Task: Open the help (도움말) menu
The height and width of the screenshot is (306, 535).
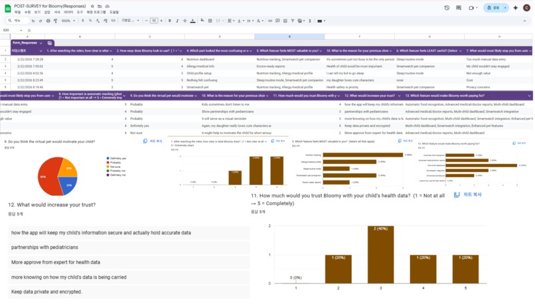Action: [114, 13]
